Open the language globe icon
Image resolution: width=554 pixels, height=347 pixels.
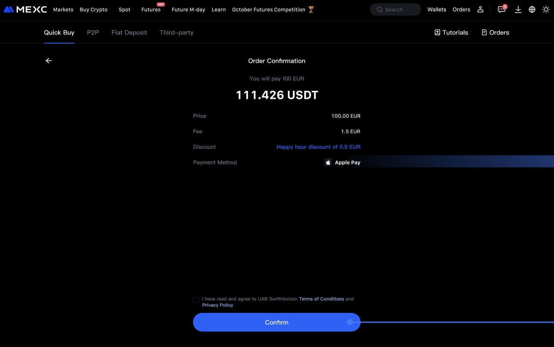[x=532, y=9]
